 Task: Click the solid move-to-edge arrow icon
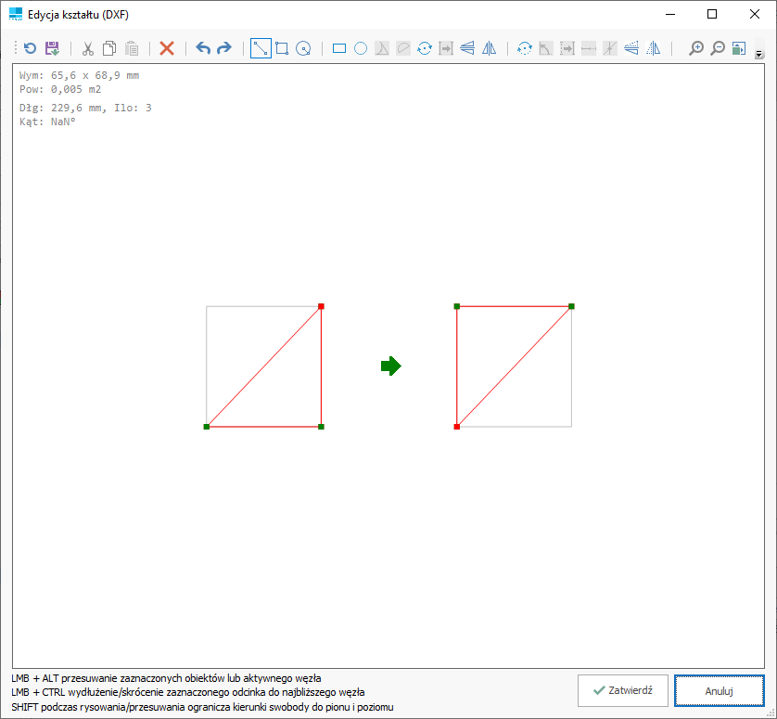446,48
